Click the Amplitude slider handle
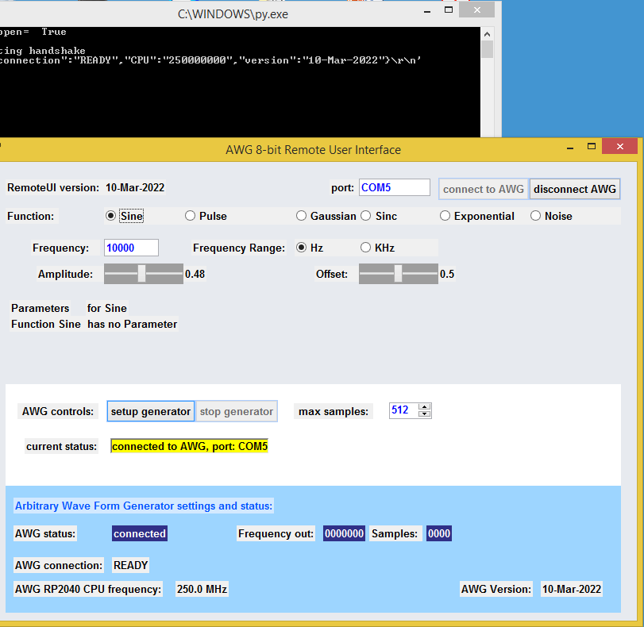Image resolution: width=644 pixels, height=627 pixels. (141, 274)
